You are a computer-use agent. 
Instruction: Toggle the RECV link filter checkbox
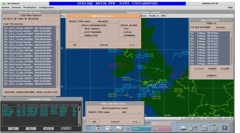click(5, 19)
